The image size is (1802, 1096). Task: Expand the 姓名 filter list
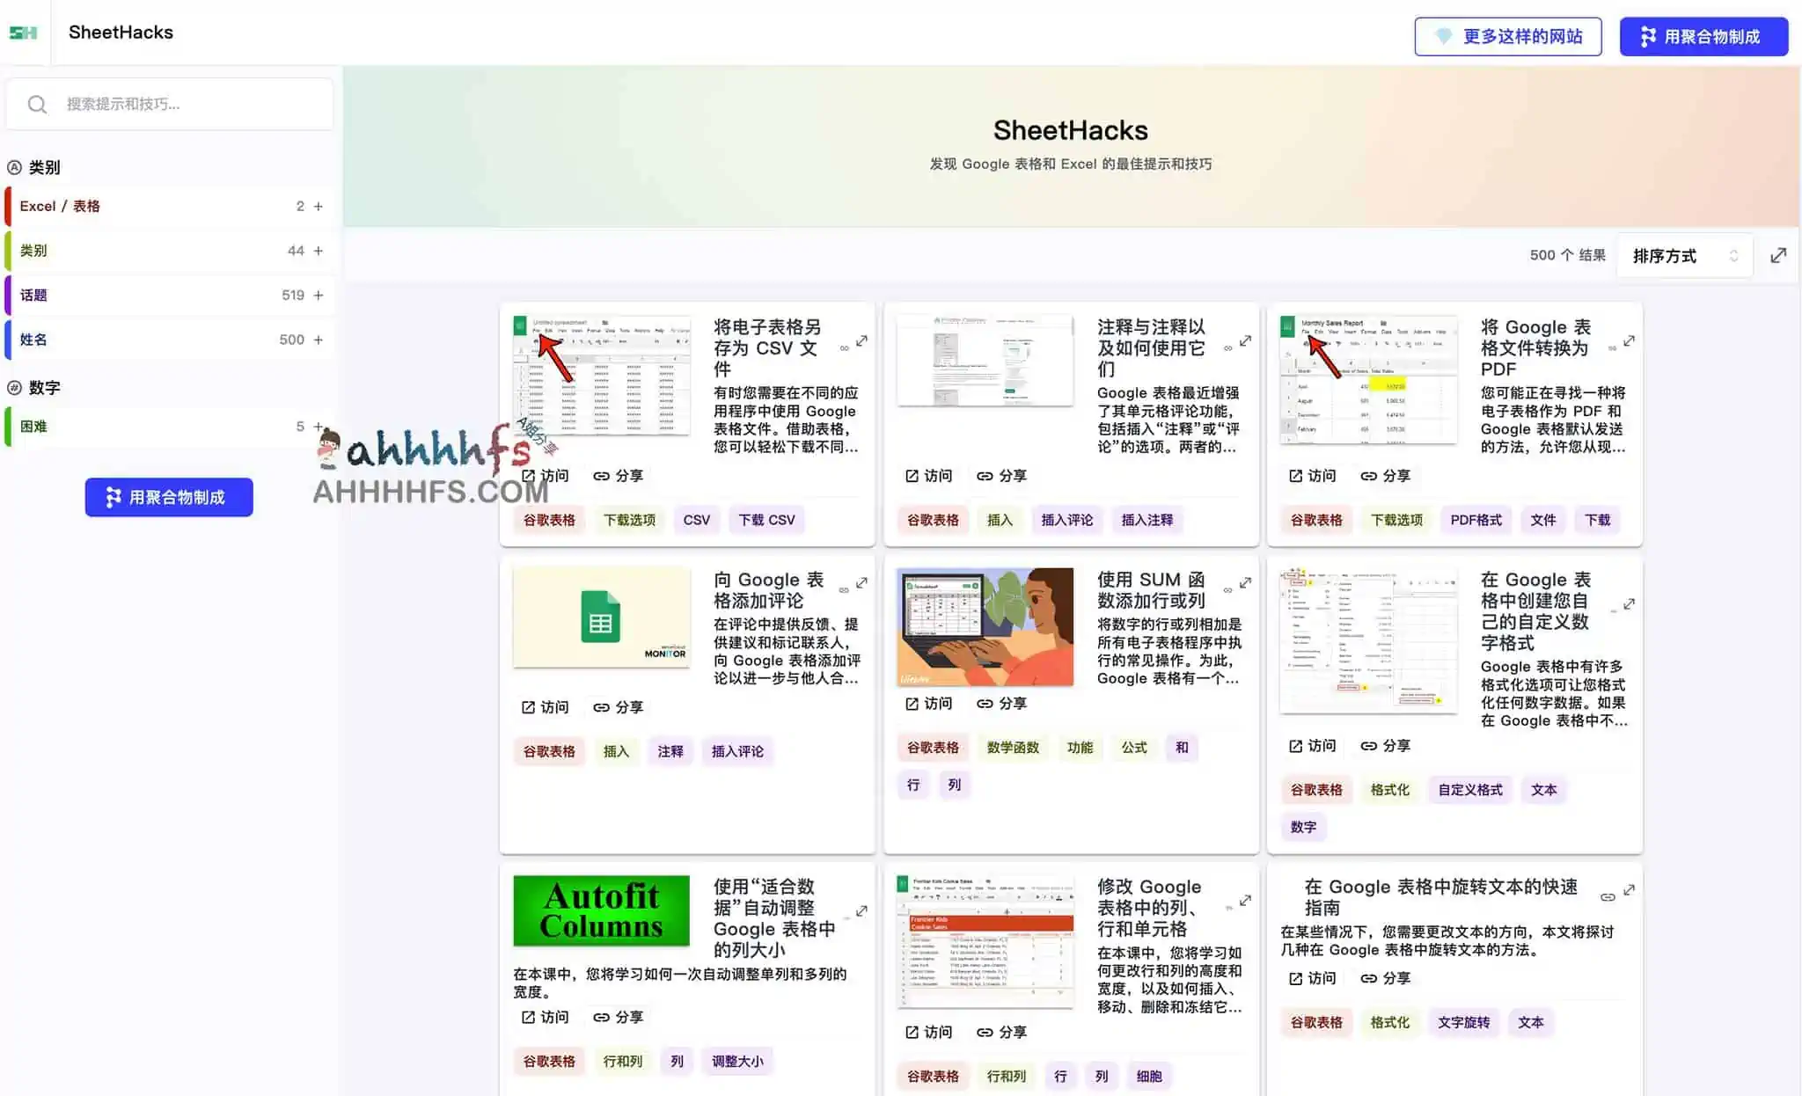[319, 339]
